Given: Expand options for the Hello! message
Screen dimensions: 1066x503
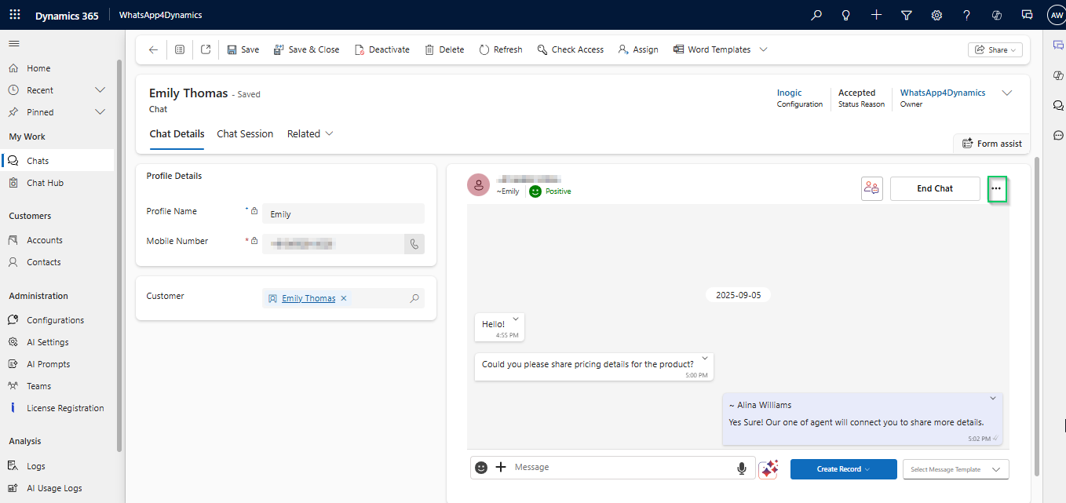Looking at the screenshot, I should tap(516, 319).
